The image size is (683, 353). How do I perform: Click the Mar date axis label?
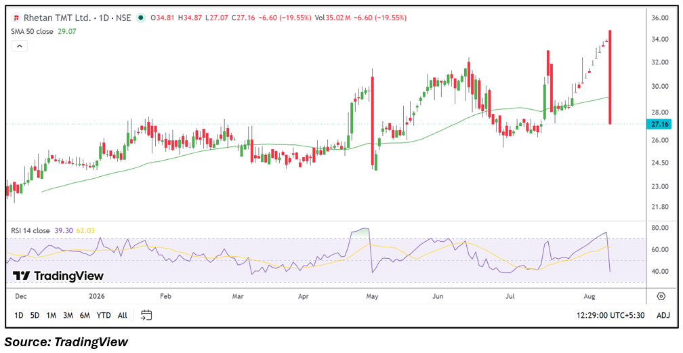click(x=238, y=296)
